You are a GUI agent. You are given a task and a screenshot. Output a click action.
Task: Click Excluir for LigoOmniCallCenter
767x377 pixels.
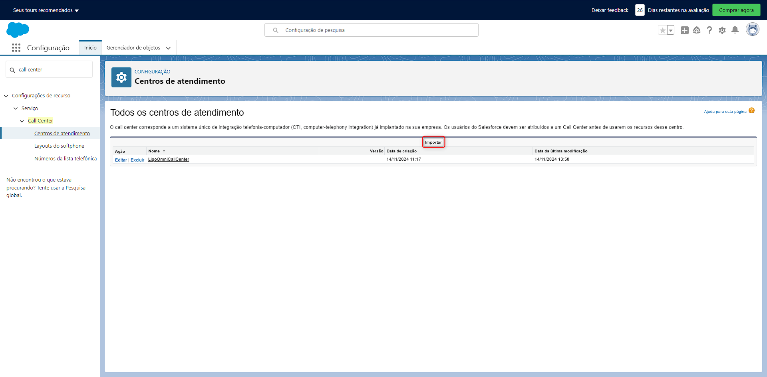pyautogui.click(x=137, y=160)
